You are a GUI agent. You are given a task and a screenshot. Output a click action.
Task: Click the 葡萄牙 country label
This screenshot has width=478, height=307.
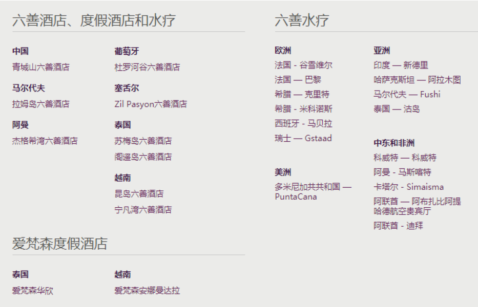click(127, 51)
